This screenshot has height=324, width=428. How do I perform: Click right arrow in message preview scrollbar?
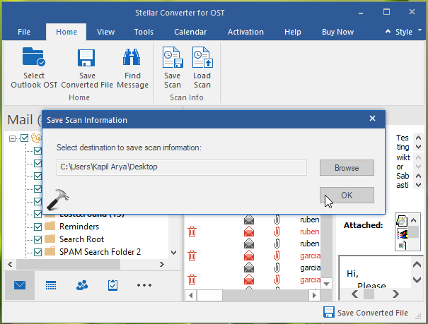click(x=395, y=294)
